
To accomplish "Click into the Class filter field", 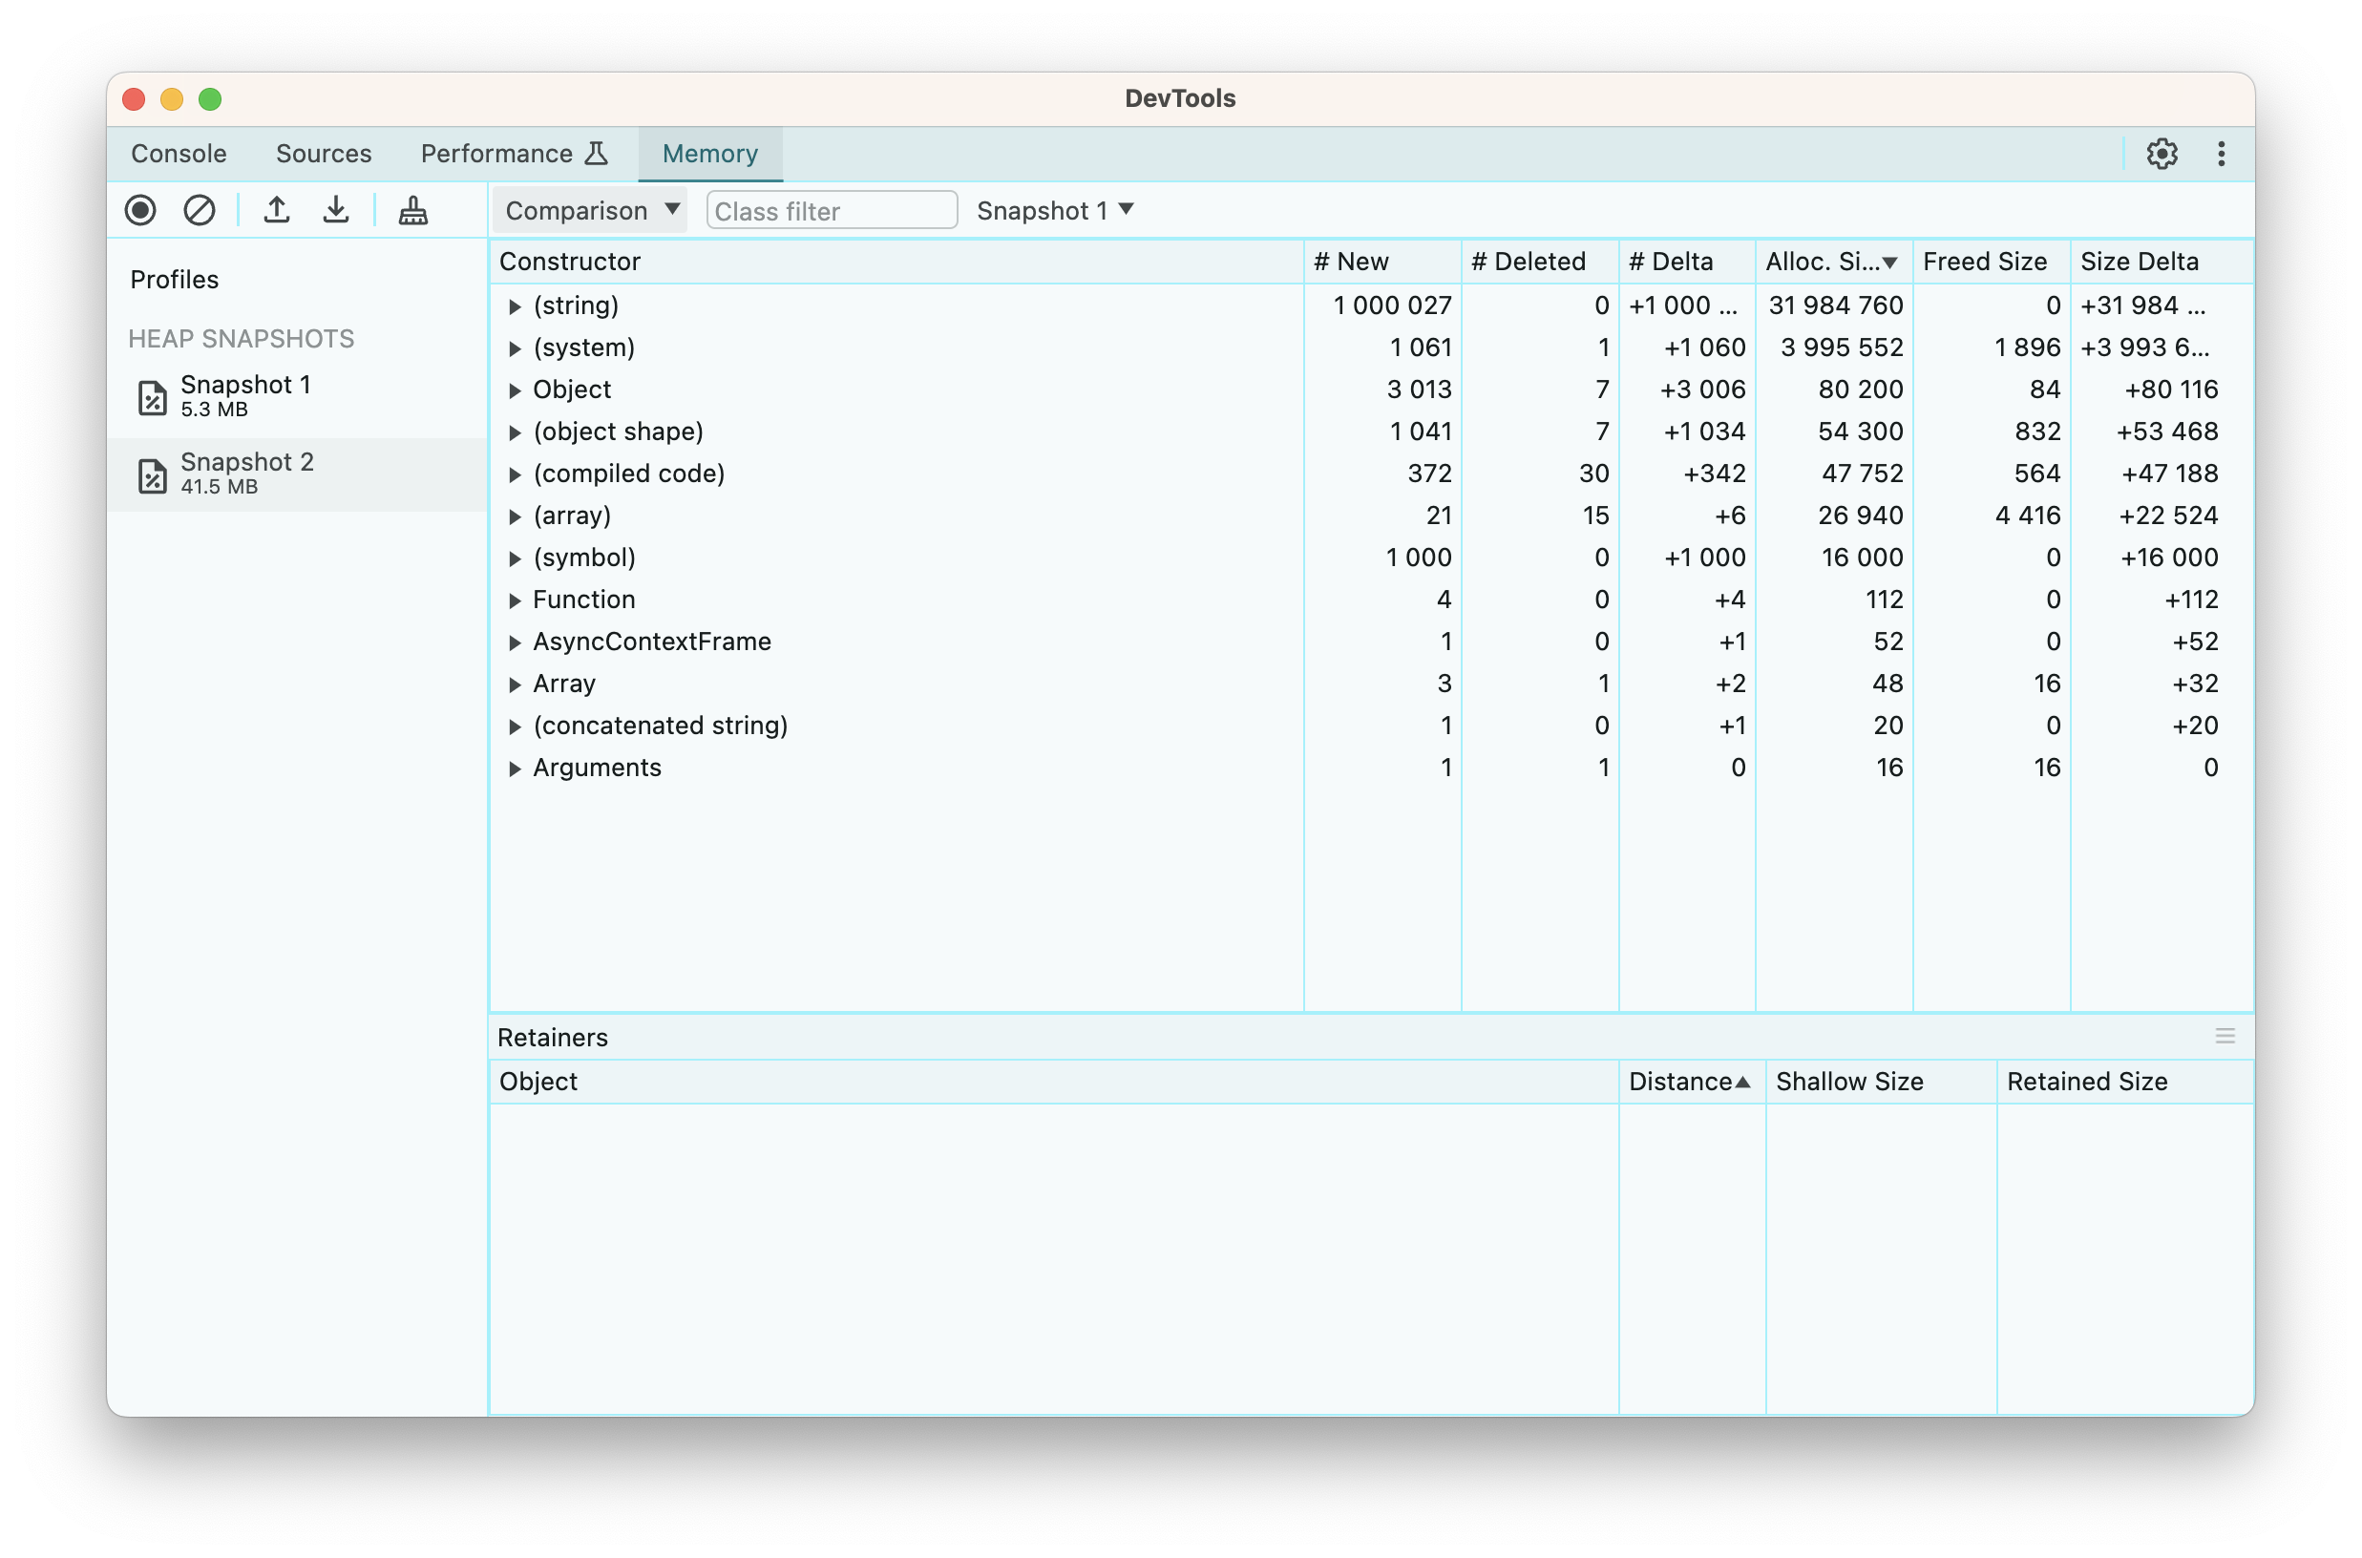I will click(x=831, y=211).
